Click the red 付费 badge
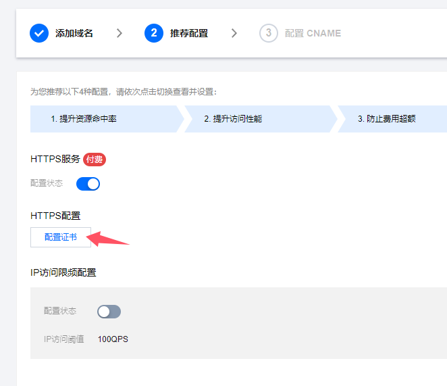This screenshot has height=386, width=447. click(x=95, y=160)
